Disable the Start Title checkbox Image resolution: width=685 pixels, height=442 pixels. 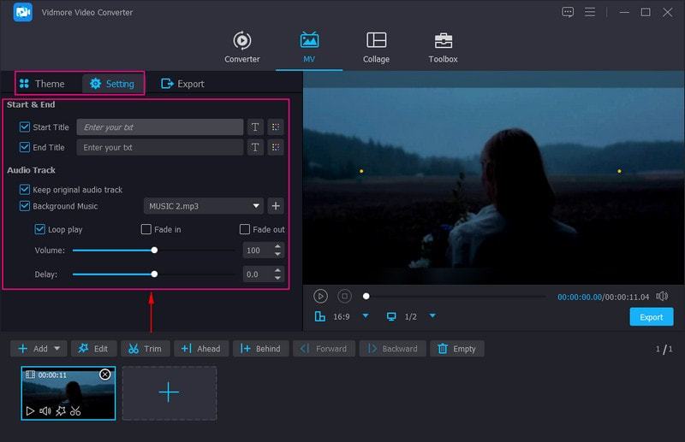[25, 127]
